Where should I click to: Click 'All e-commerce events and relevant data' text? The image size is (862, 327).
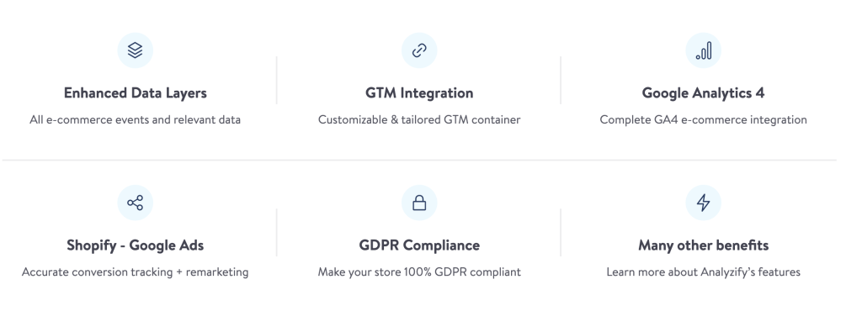point(136,119)
